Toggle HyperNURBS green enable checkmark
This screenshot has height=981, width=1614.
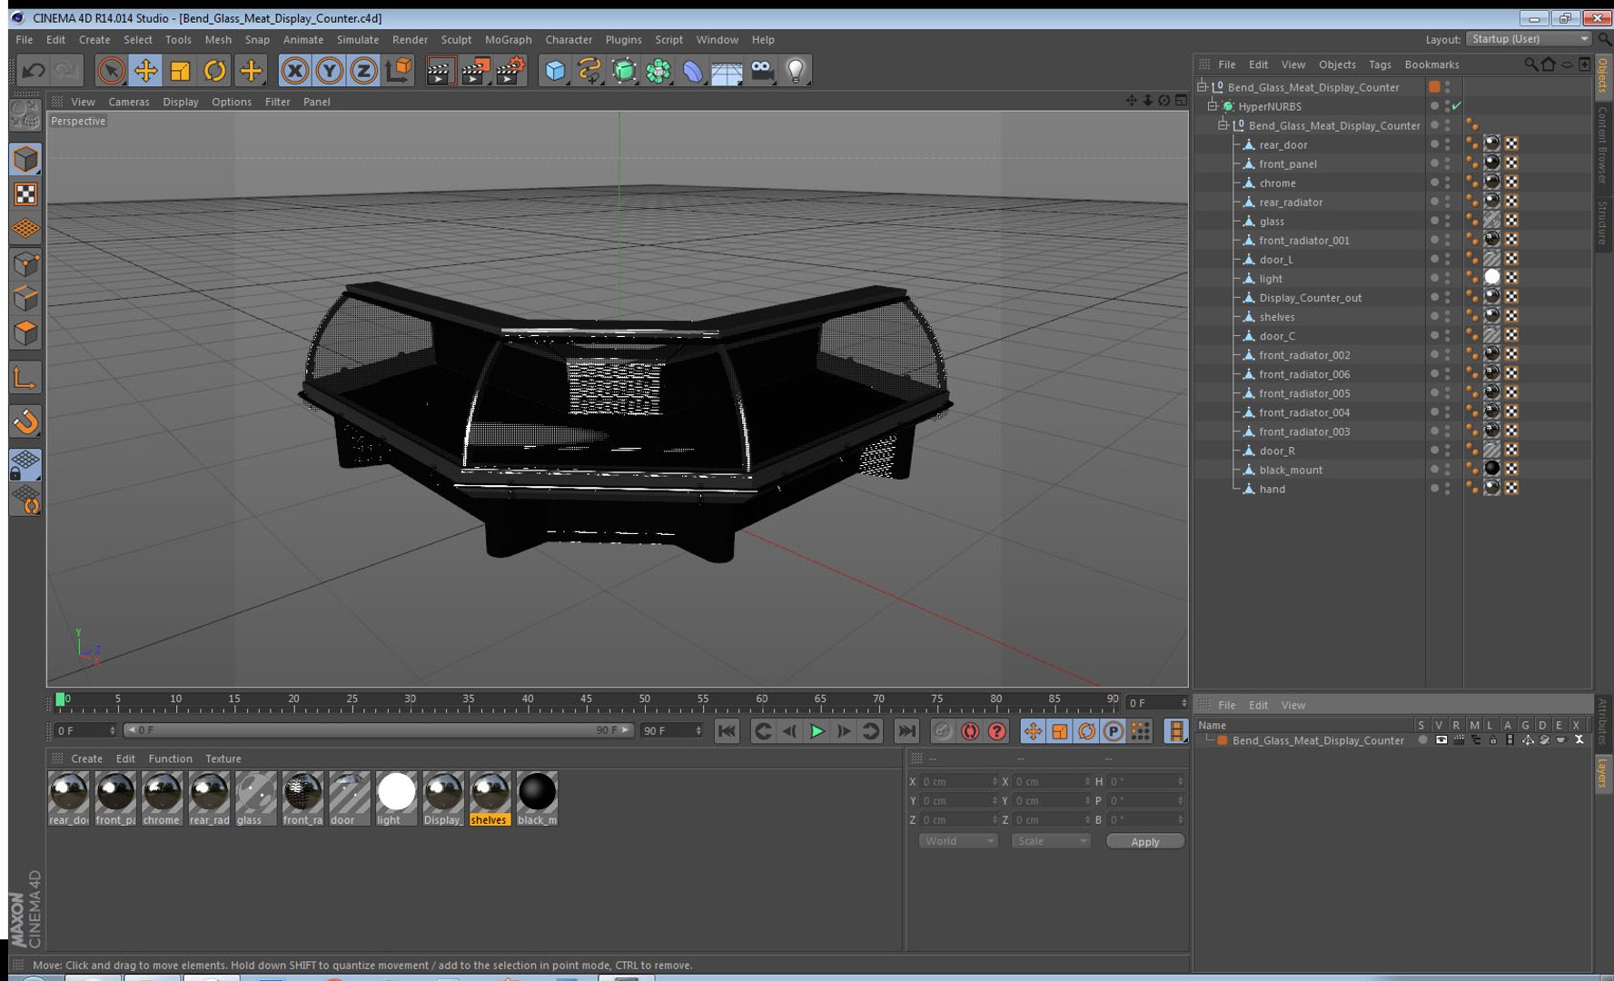(1457, 106)
